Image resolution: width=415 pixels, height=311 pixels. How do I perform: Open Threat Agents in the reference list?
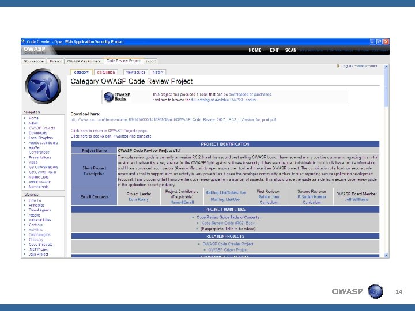[x=40, y=210]
